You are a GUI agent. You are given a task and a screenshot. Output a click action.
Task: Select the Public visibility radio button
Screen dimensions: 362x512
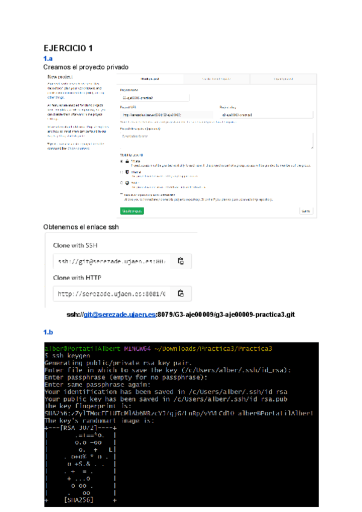122,183
